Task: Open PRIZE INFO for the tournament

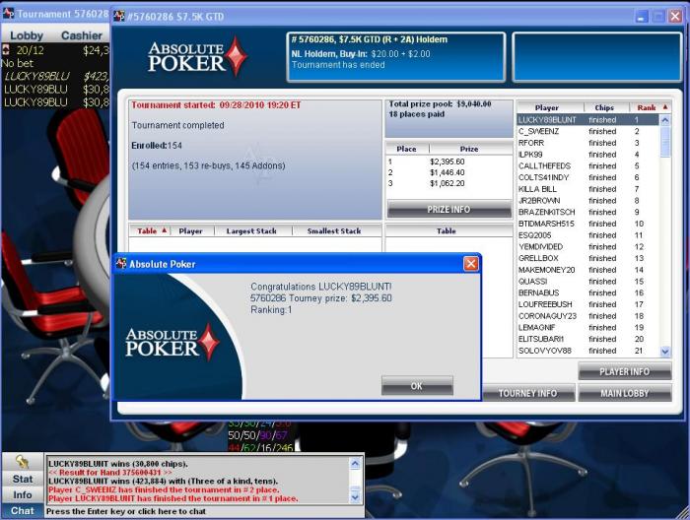Action: tap(448, 209)
